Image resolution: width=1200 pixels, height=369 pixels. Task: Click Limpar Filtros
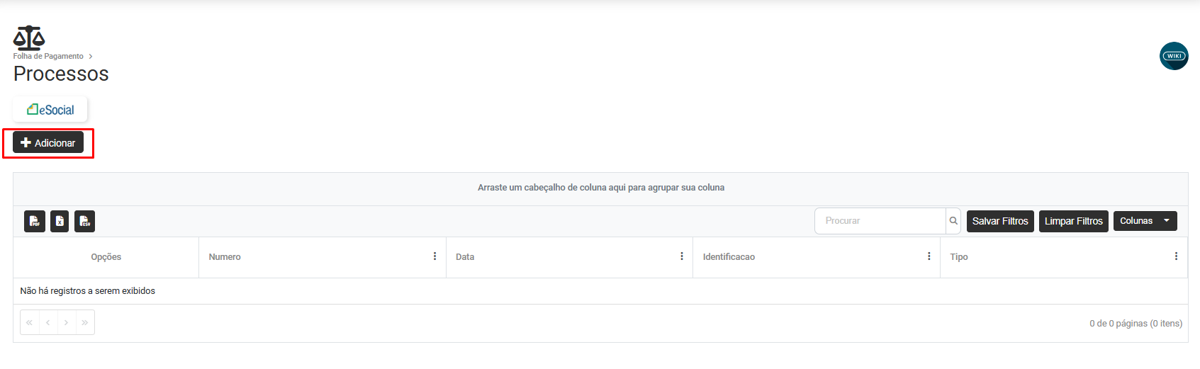1073,221
